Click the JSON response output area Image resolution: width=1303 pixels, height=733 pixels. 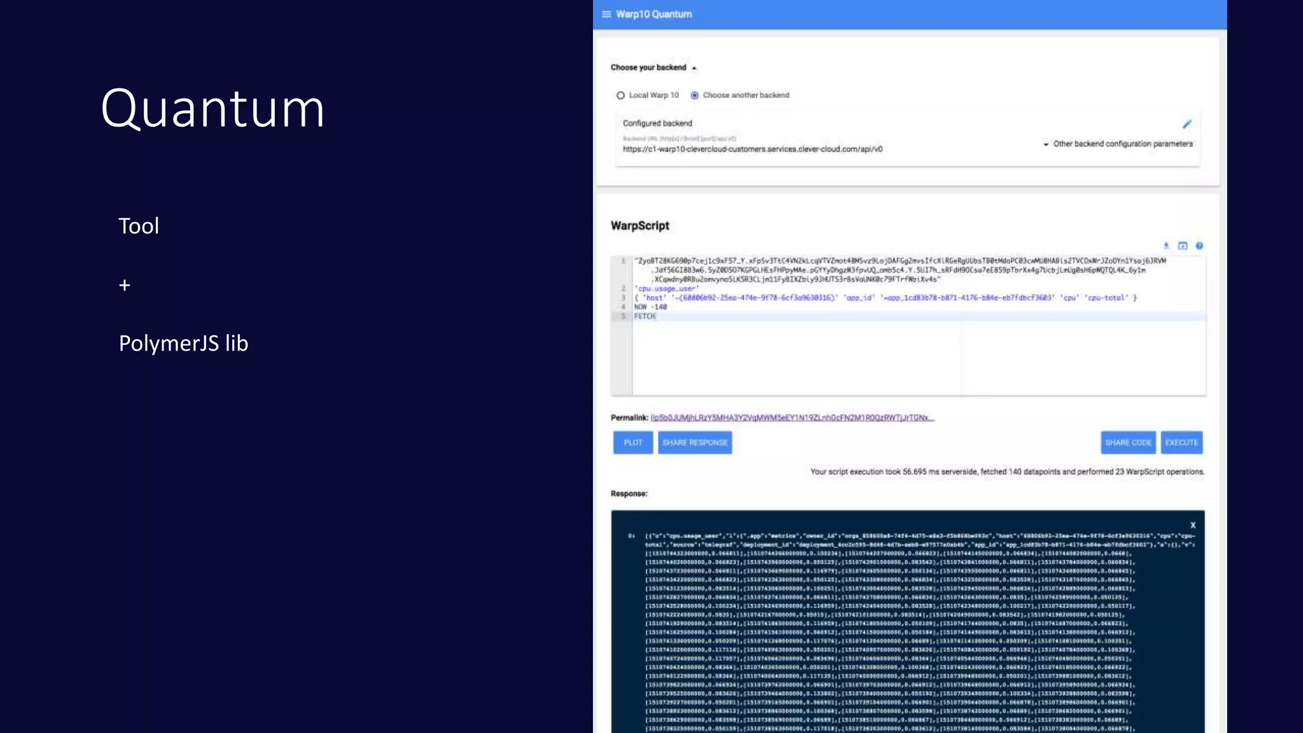point(908,622)
